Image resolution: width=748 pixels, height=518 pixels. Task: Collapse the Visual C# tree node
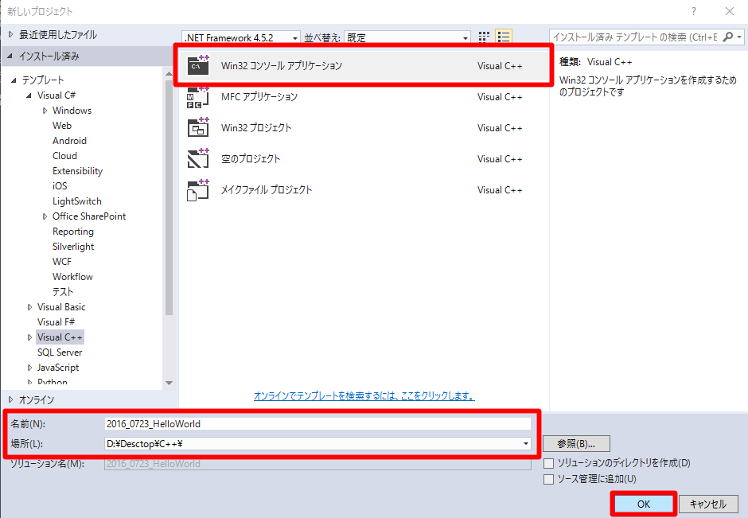pos(29,95)
